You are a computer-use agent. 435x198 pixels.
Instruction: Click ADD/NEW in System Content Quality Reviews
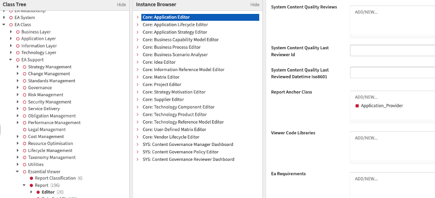366,12
